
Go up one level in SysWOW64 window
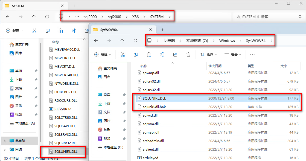point(122,41)
